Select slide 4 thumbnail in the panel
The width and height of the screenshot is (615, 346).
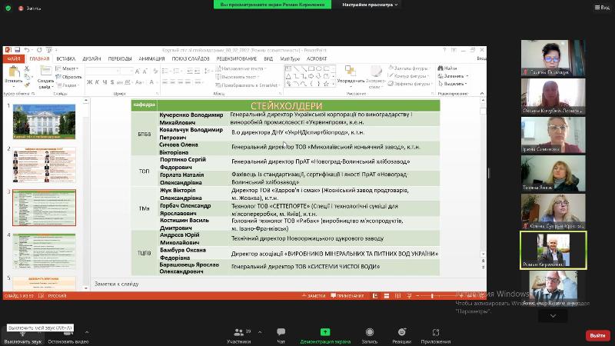pyautogui.click(x=44, y=251)
